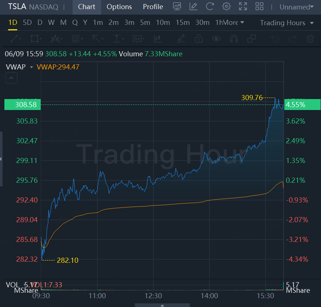Click the chart drawing edit icon

tap(193, 7)
